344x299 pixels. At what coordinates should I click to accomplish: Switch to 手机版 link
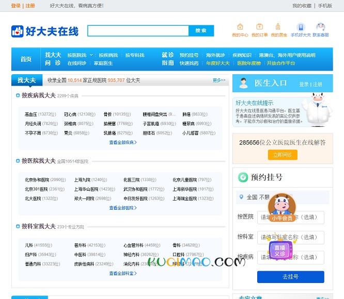[325, 6]
